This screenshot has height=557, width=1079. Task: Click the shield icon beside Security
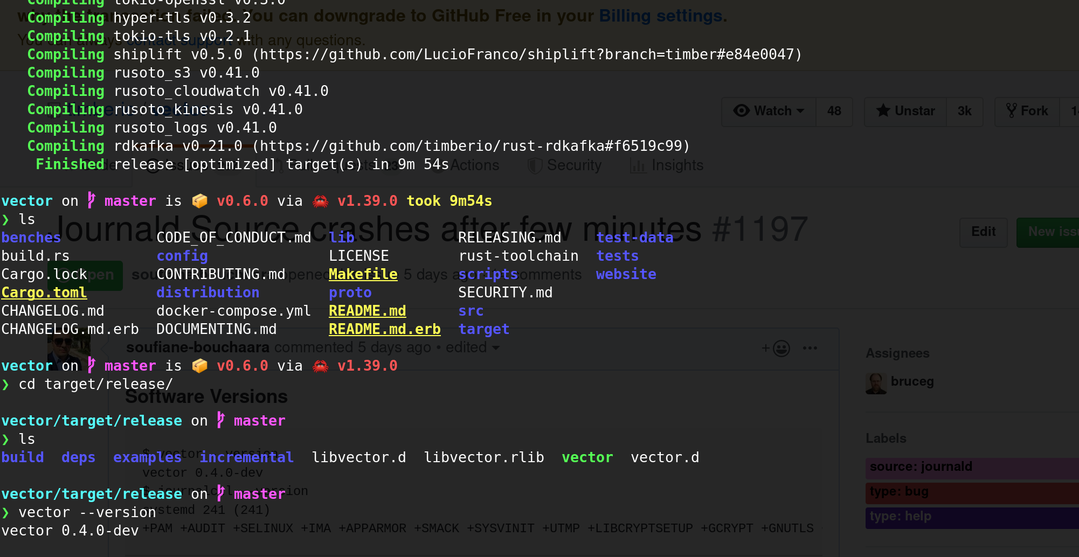(x=535, y=166)
